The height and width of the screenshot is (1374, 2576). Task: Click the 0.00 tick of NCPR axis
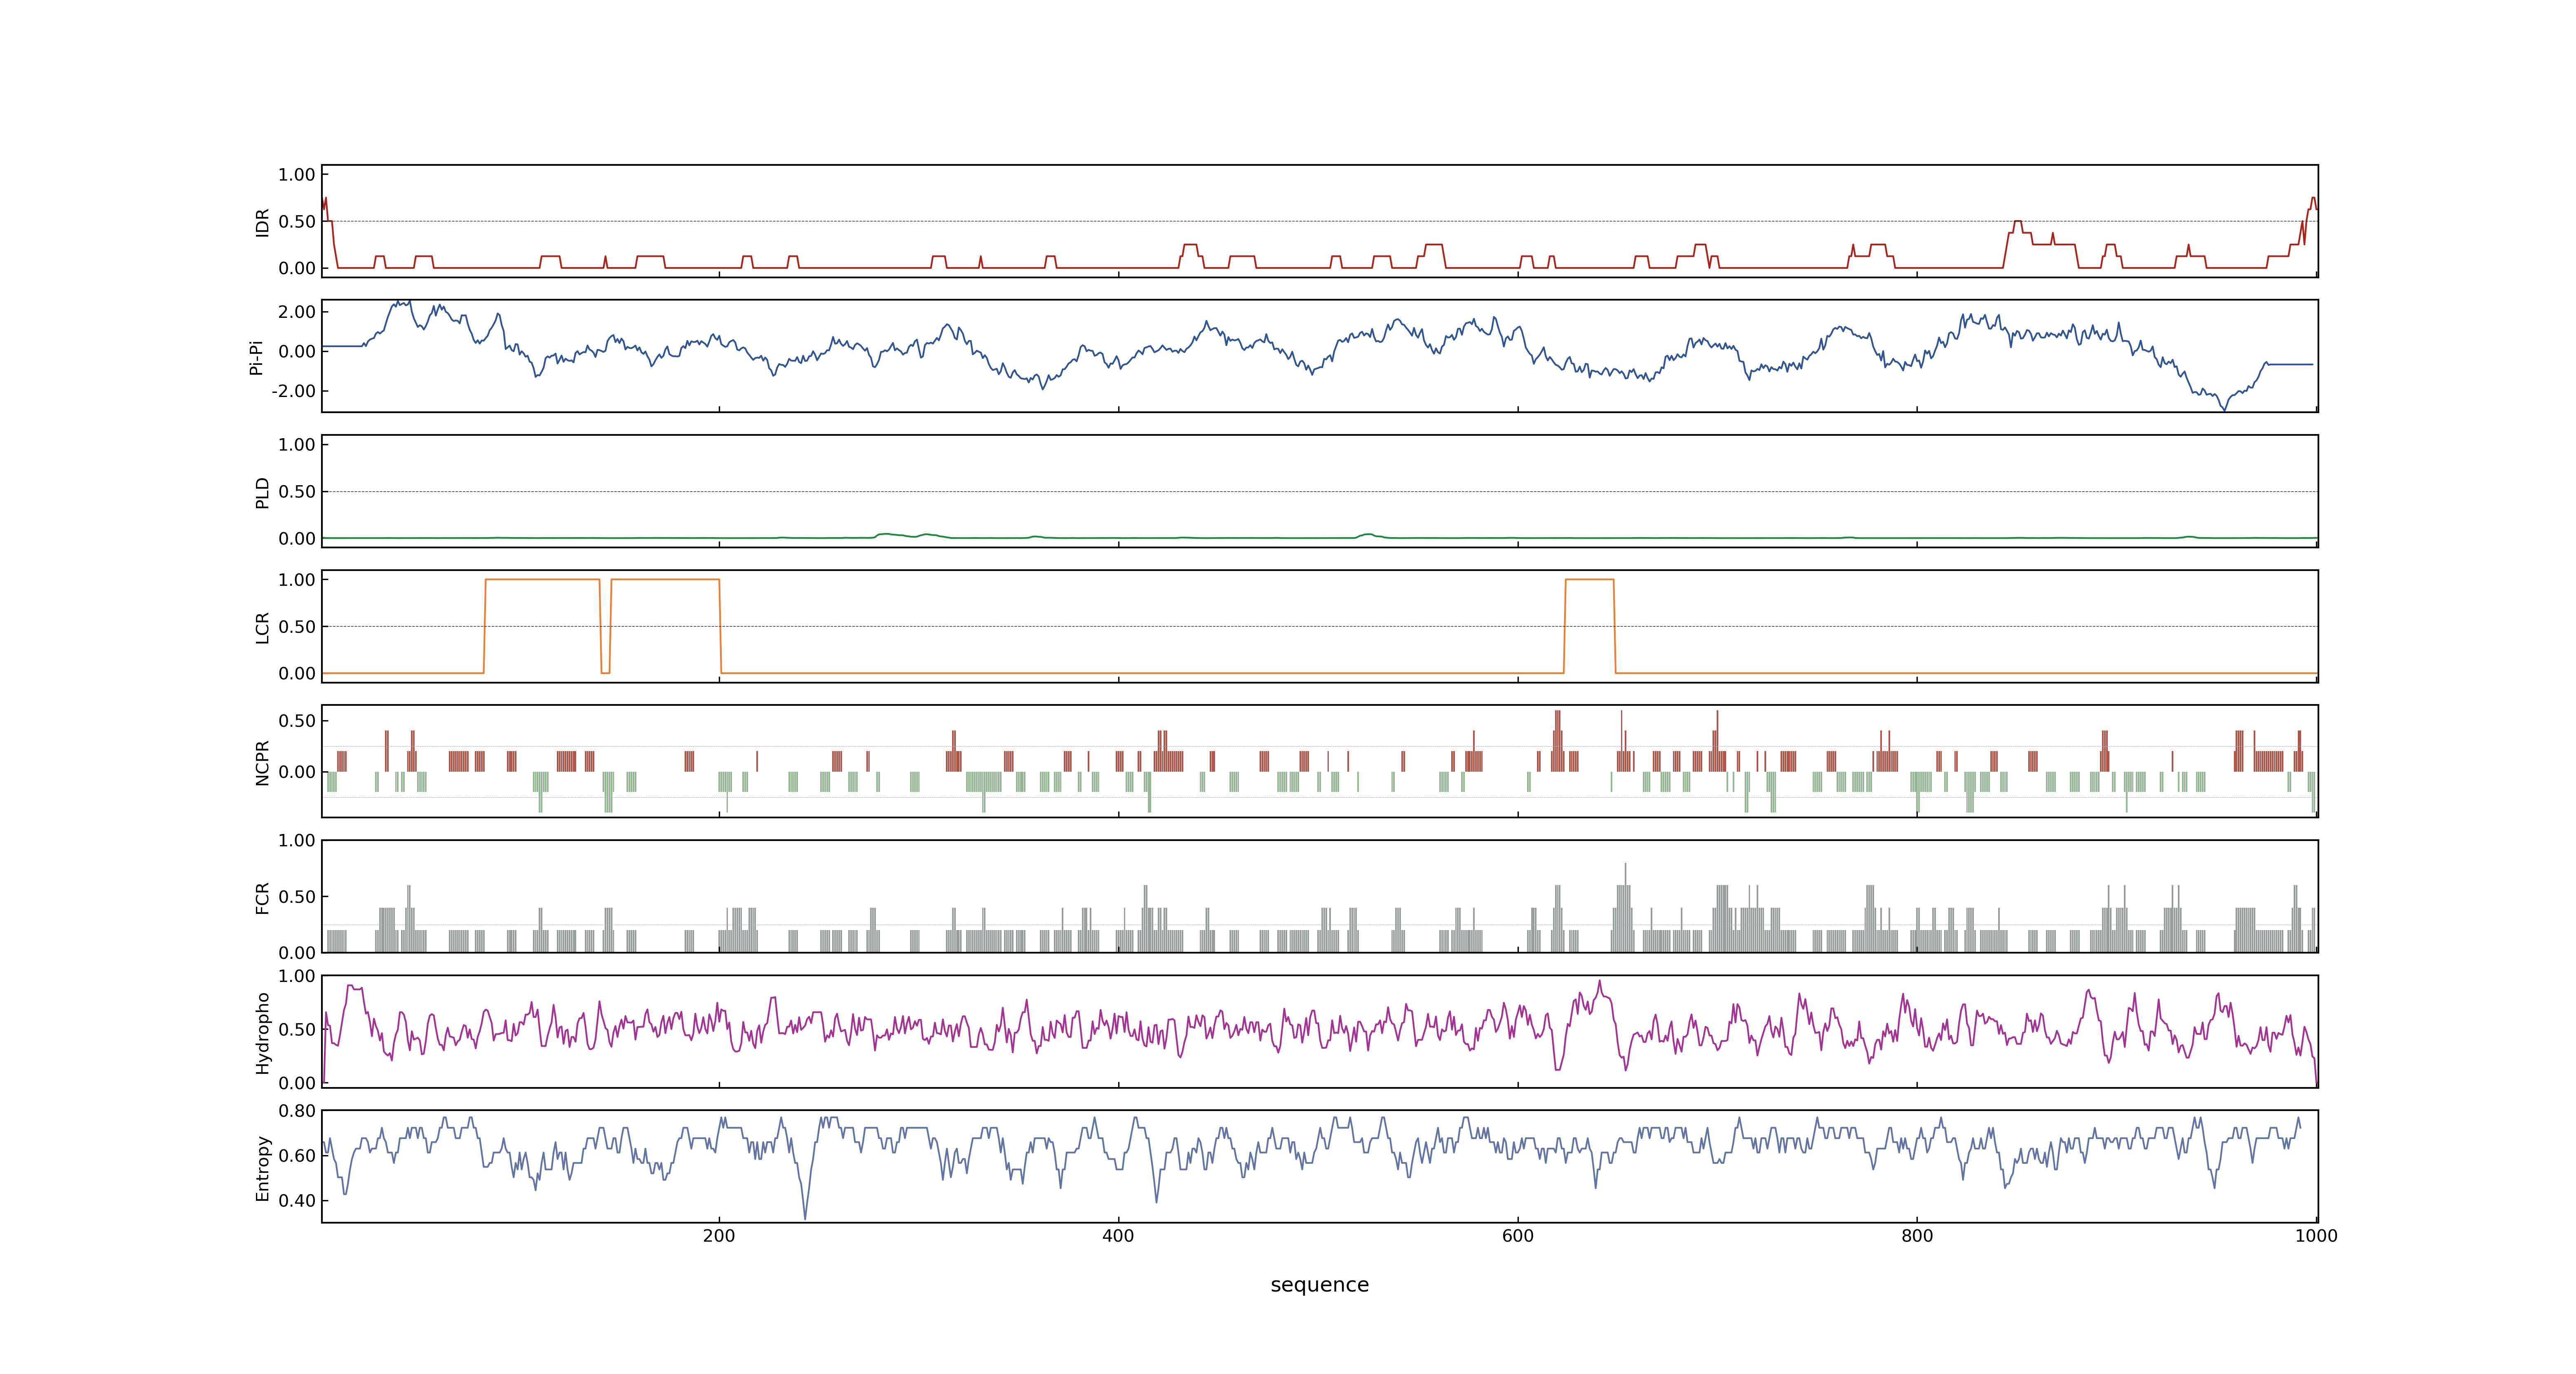point(297,772)
